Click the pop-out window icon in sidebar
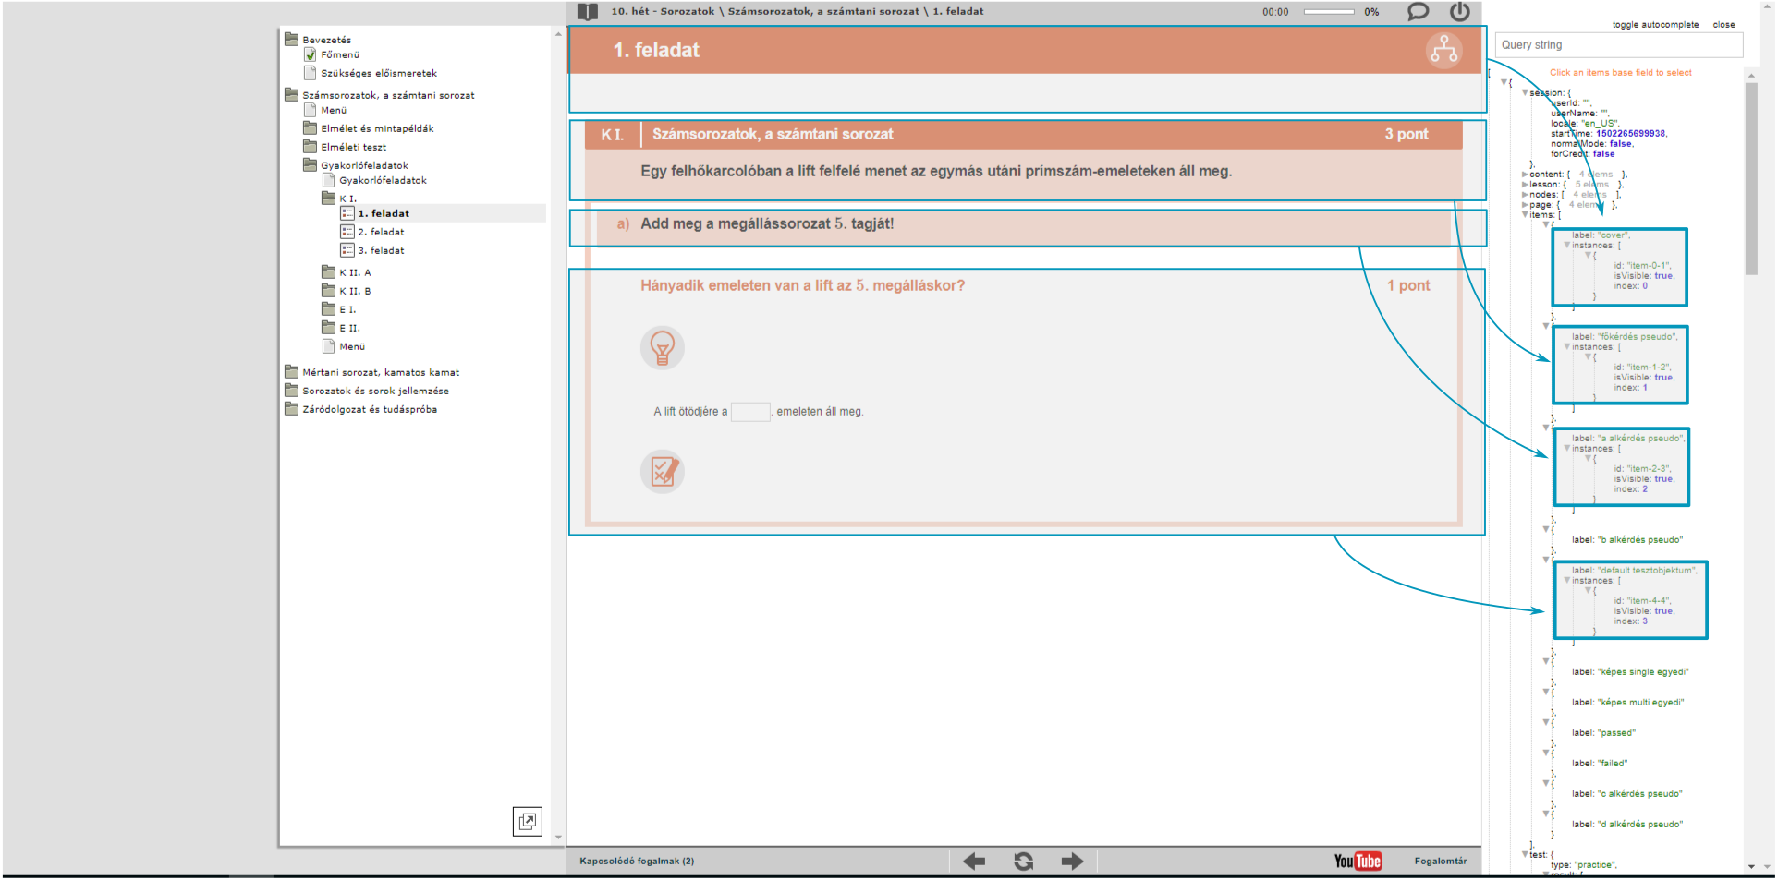1778x880 pixels. coord(527,821)
